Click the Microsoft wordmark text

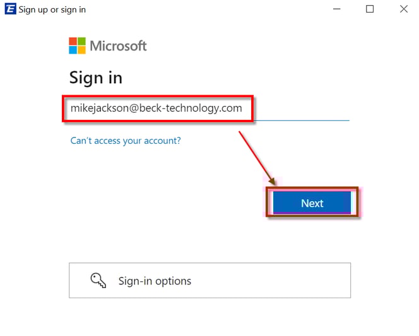118,46
